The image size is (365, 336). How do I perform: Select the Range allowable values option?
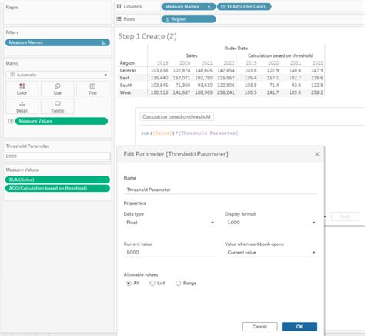click(179, 283)
